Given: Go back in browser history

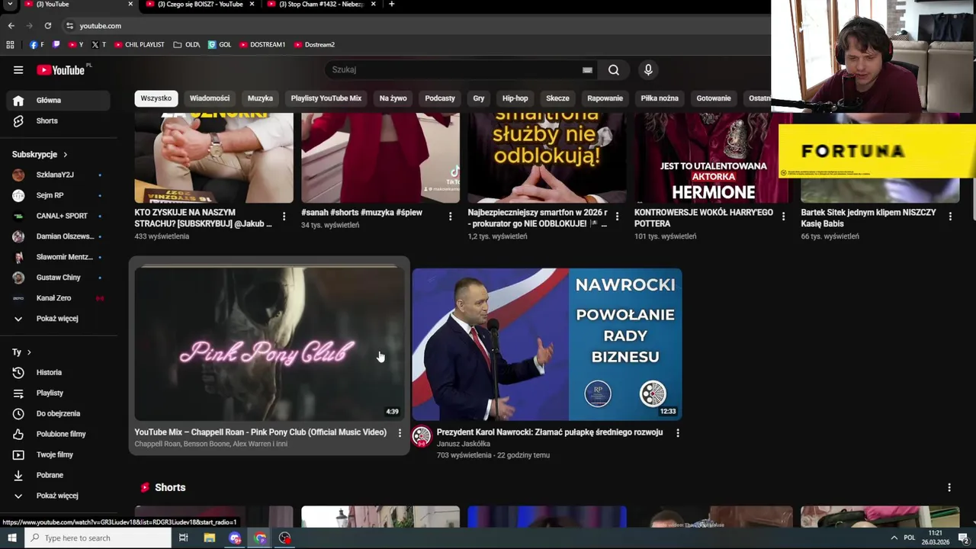Looking at the screenshot, I should (x=11, y=26).
